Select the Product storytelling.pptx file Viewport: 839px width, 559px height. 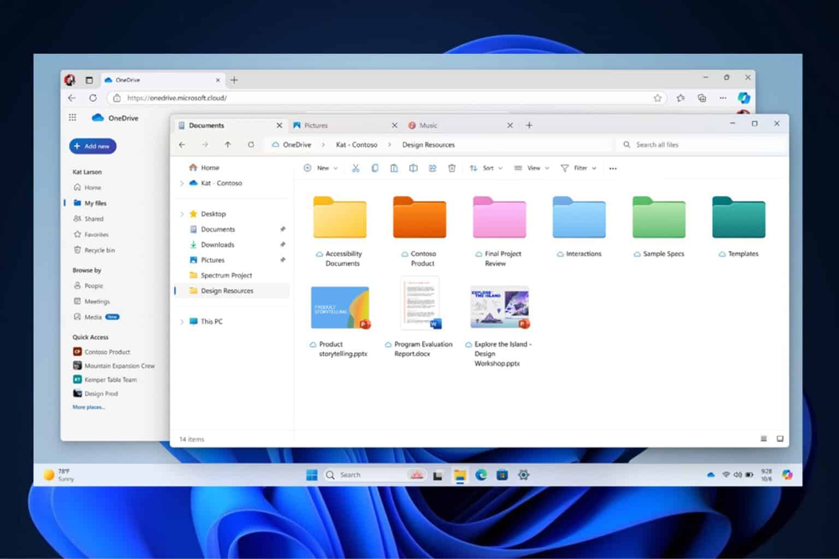[340, 322]
